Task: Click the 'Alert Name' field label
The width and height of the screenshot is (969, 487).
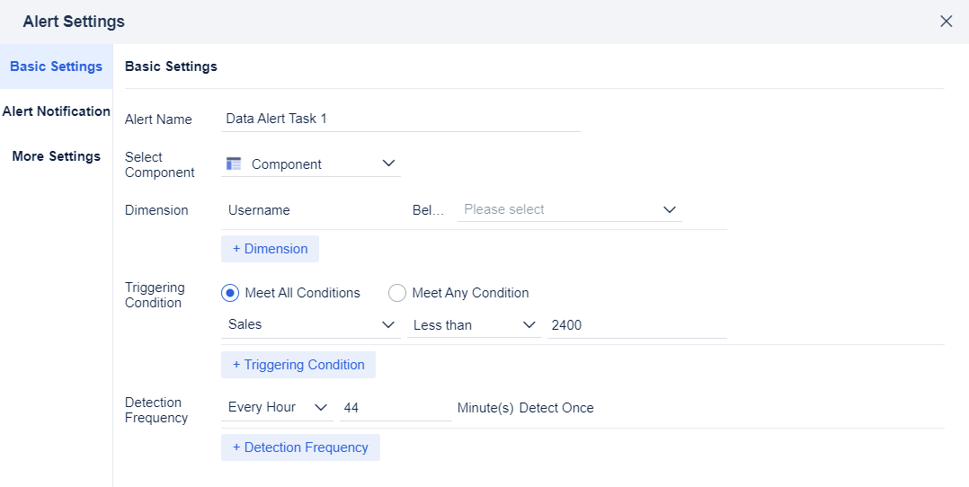Action: (158, 120)
